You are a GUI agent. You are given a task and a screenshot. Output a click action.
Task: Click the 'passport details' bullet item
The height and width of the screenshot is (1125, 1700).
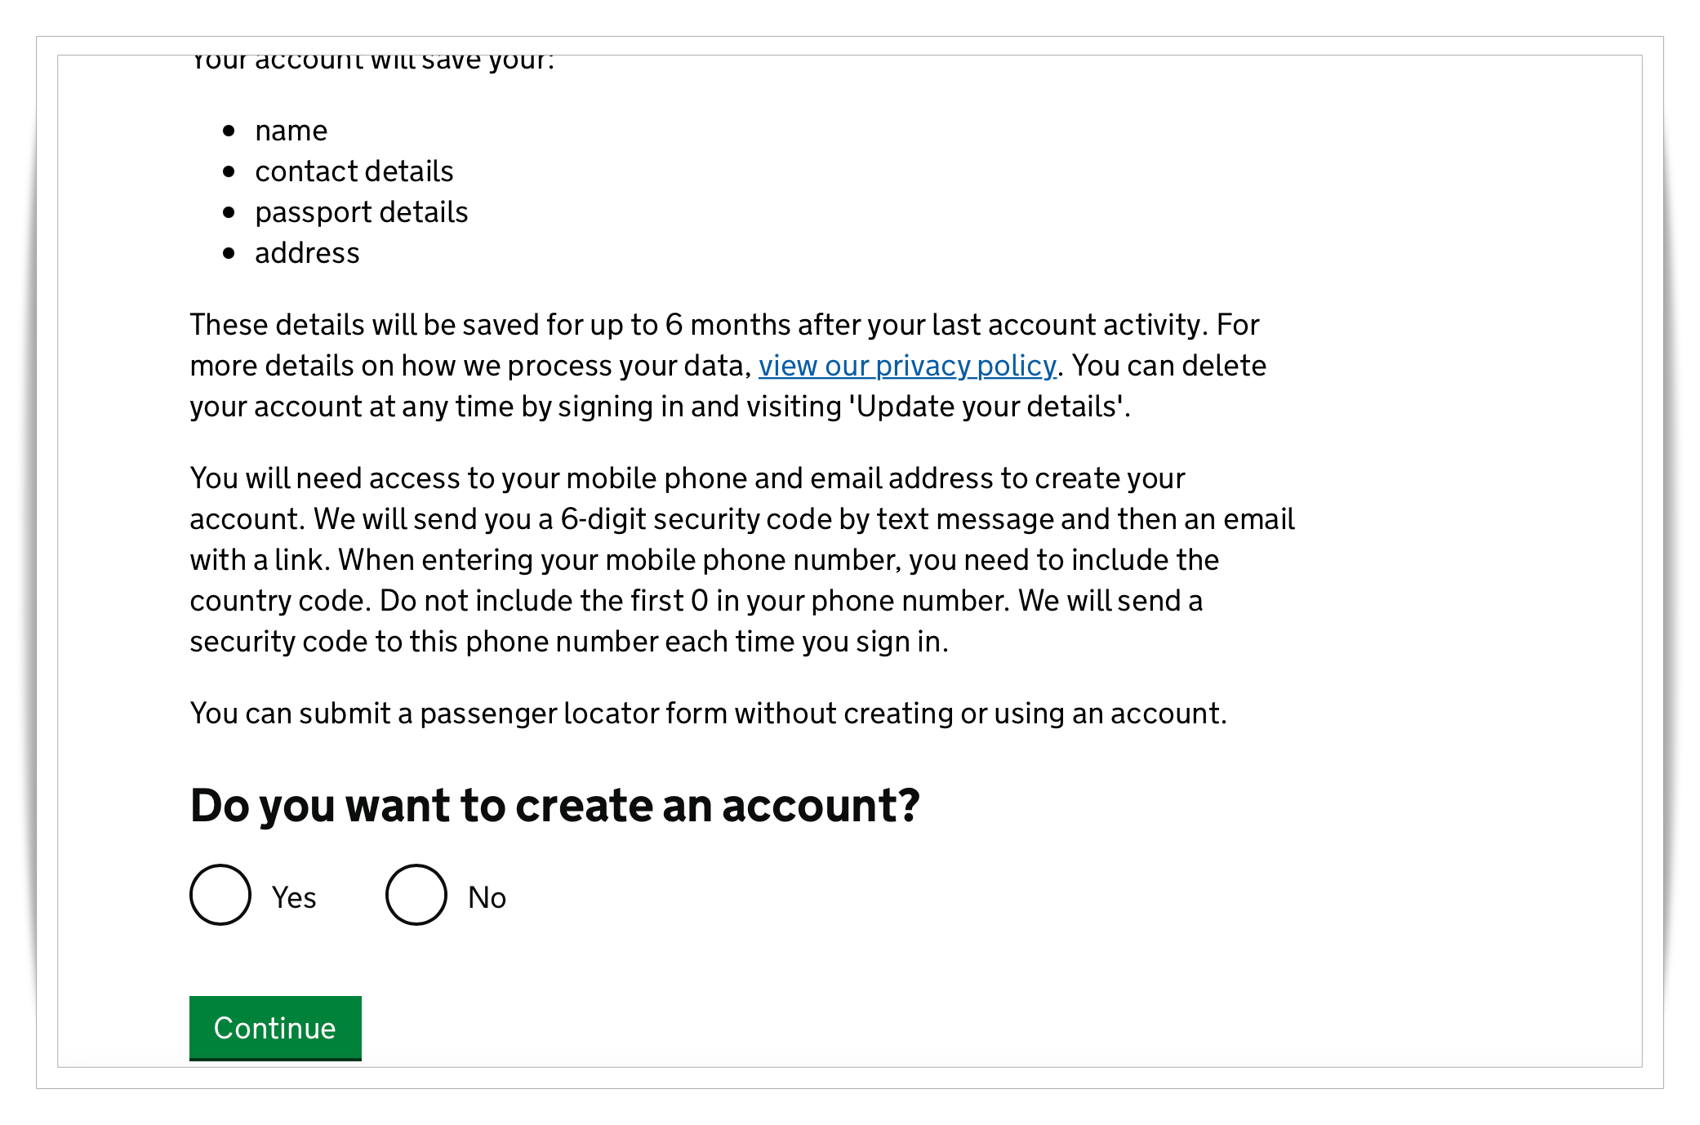click(x=362, y=211)
